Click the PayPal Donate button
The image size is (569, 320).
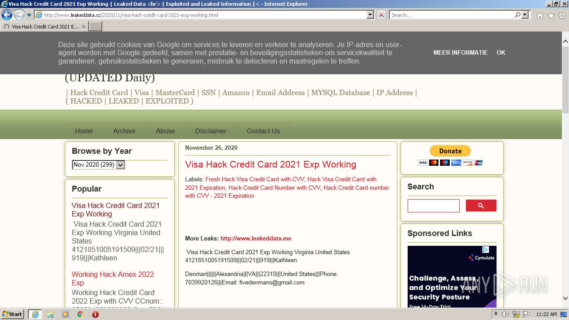coord(450,151)
